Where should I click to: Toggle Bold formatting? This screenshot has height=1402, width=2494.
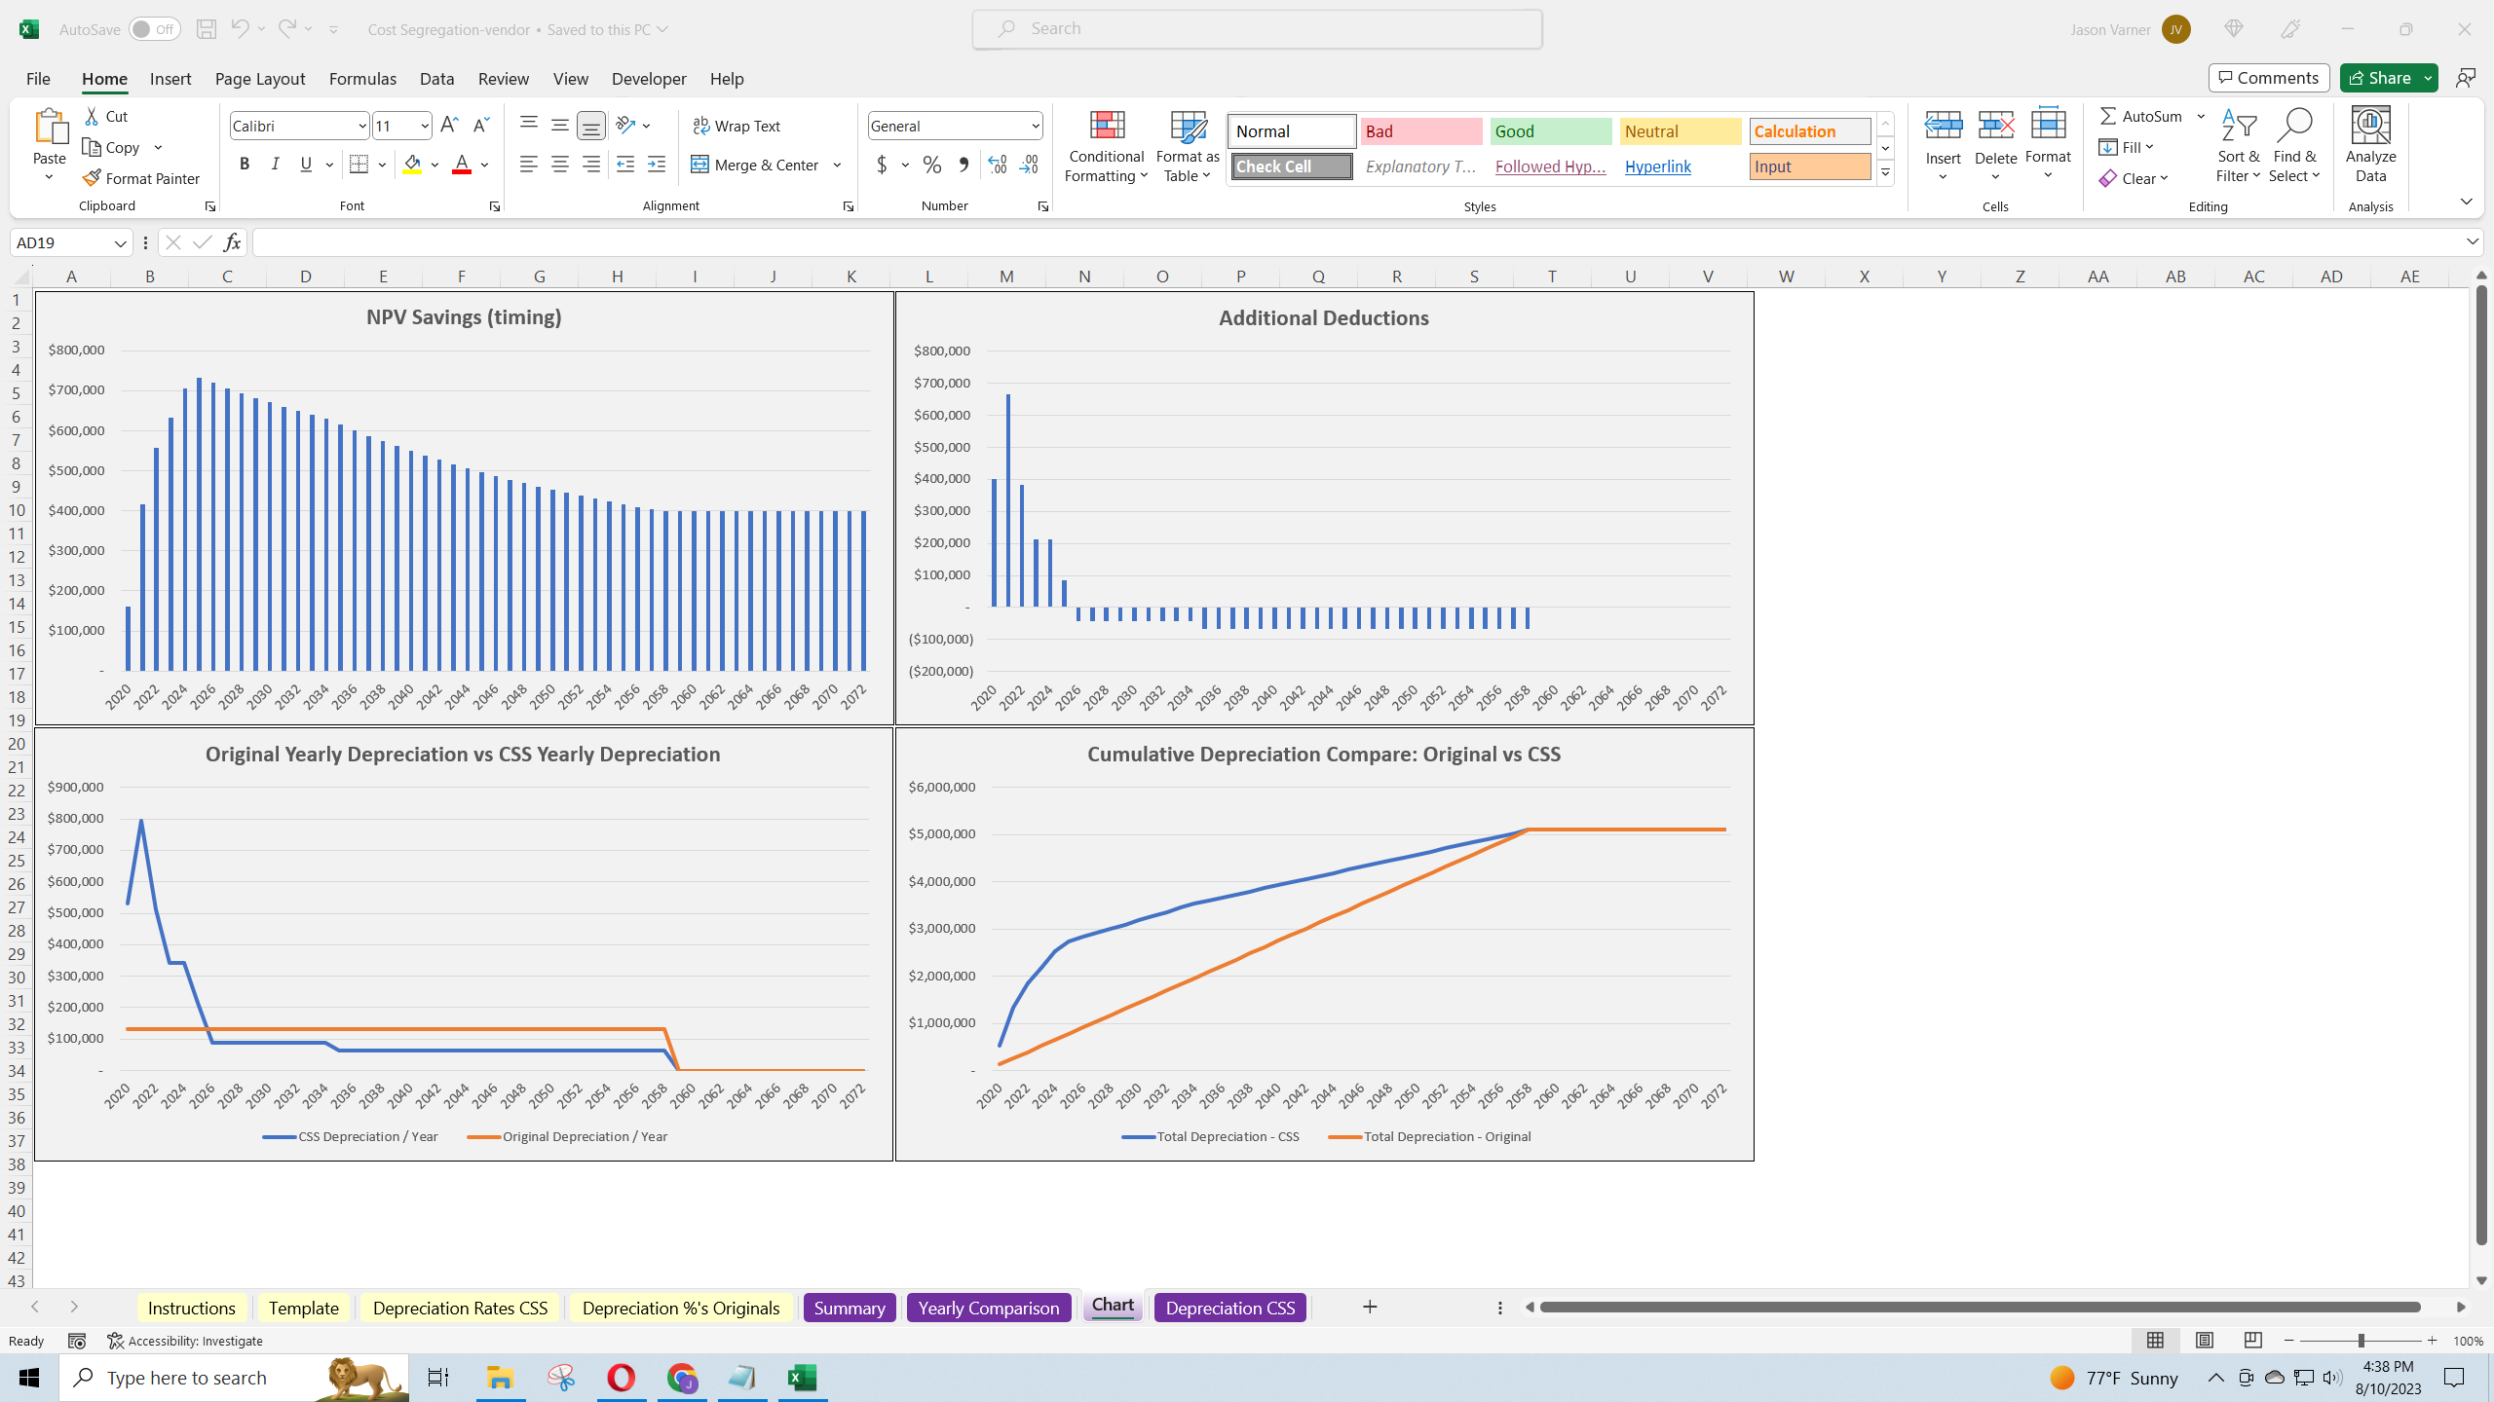coord(245,165)
